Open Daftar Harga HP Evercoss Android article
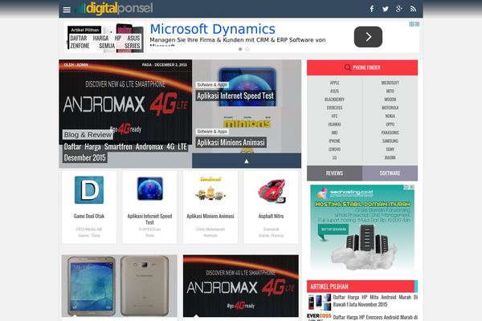 (375, 317)
